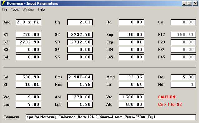Click the Mmd label
The image size is (199, 123).
click(110, 77)
